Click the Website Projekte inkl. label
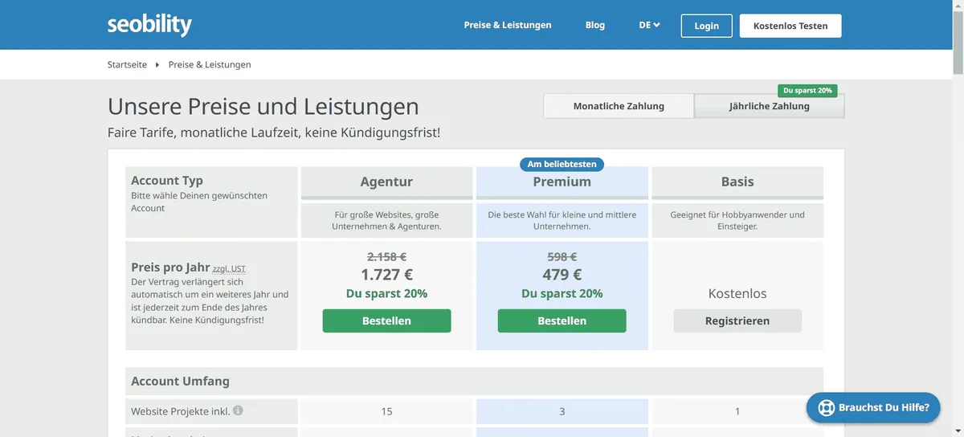964x437 pixels. pyautogui.click(x=181, y=411)
